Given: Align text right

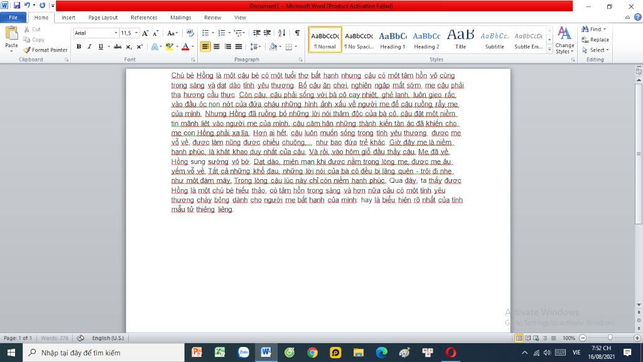Looking at the screenshot, I should (227, 47).
